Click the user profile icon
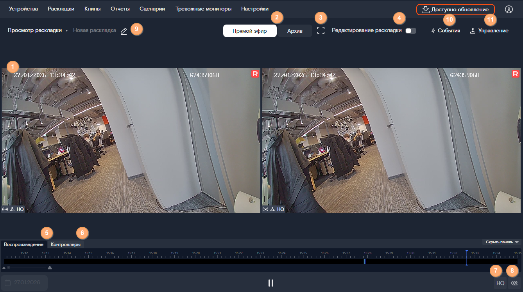This screenshot has width=523, height=292. [509, 9]
